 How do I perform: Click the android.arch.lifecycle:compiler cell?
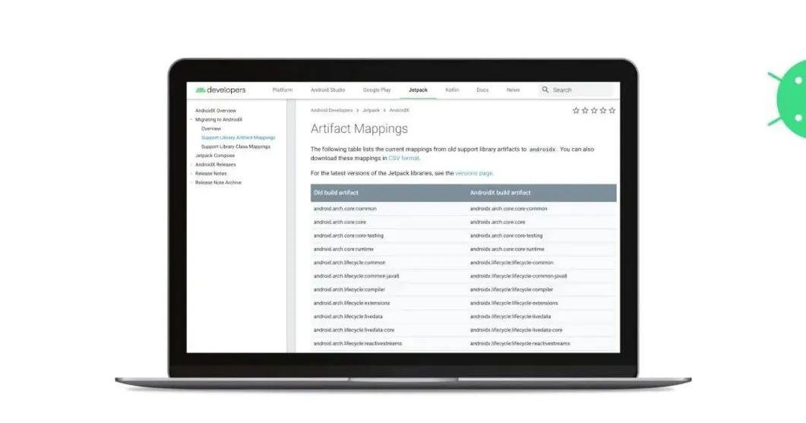pos(349,289)
